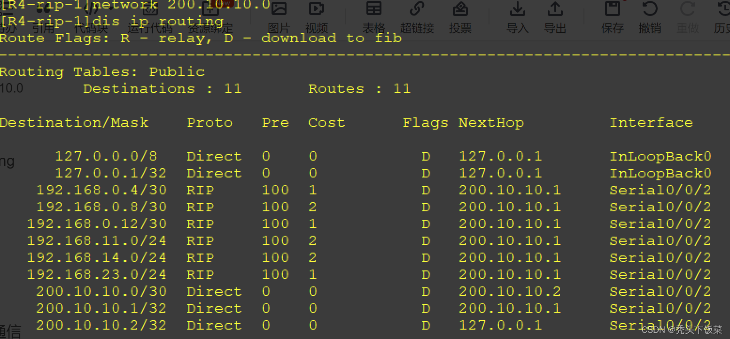Click the D flag in the 192.168.0.4/30 row
The height and width of the screenshot is (339, 730).
pyautogui.click(x=426, y=190)
